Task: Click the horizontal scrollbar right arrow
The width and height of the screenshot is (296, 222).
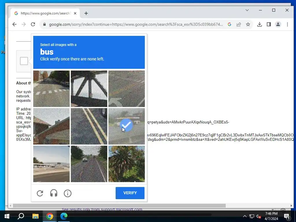Action: click(291, 206)
